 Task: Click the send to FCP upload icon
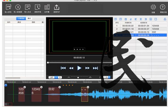click(57, 7)
